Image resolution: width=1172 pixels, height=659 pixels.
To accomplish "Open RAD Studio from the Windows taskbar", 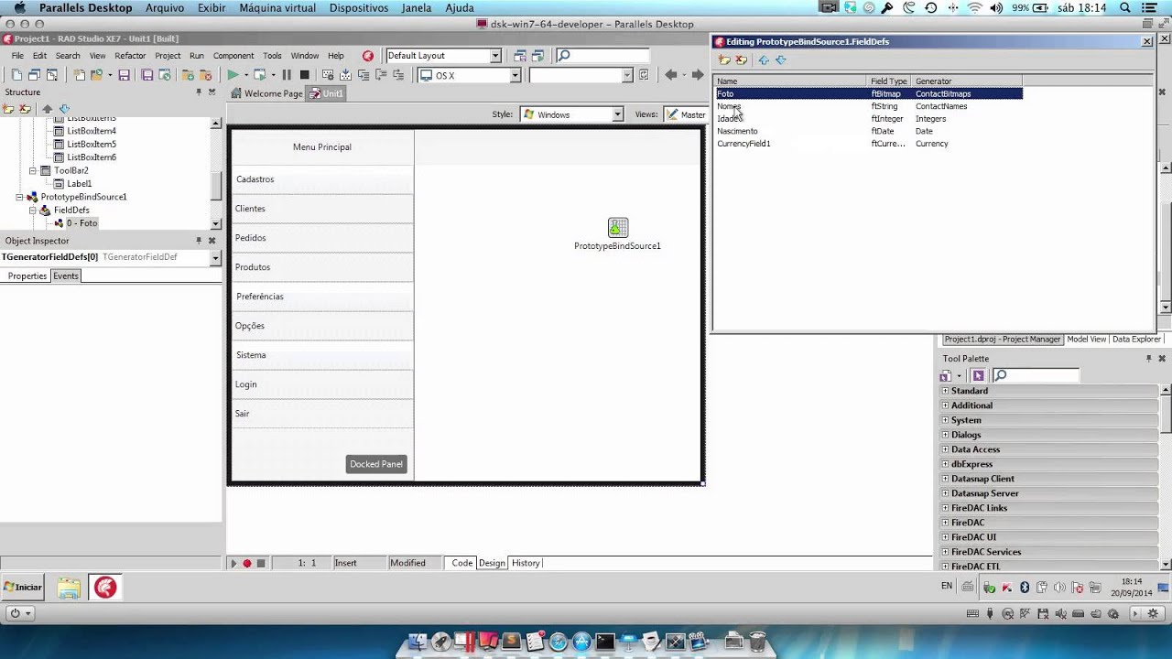I will [105, 587].
